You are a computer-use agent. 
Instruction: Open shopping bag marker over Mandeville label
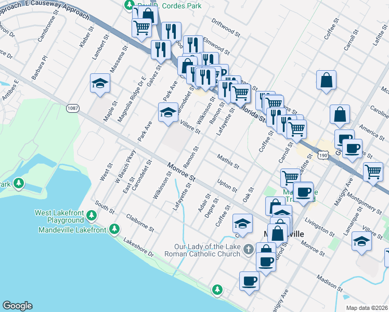coord(277,234)
